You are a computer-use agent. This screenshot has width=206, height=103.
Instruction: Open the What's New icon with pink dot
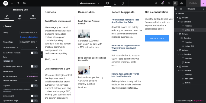click(x=163, y=3)
